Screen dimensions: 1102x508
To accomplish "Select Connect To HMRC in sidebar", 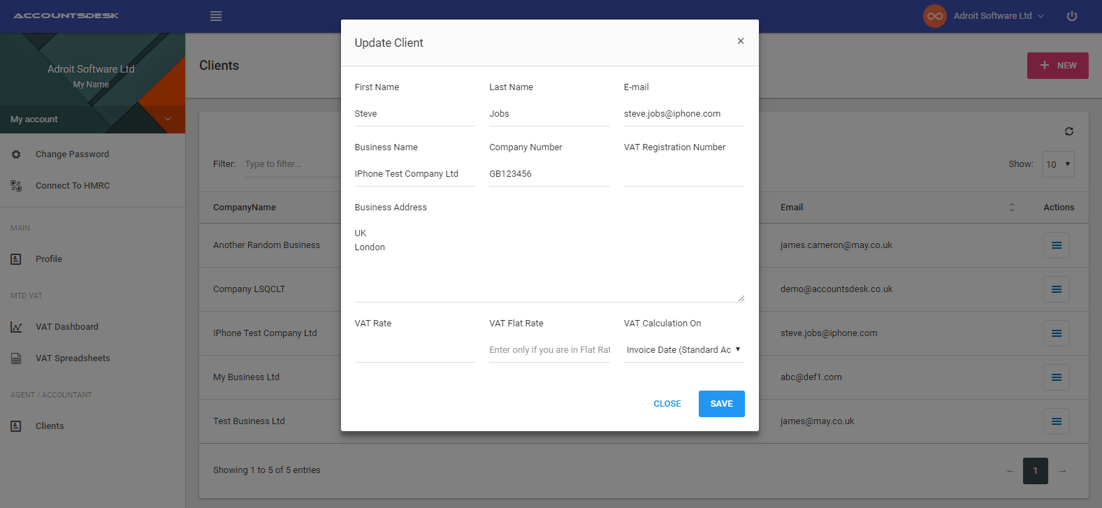I will [x=72, y=186].
